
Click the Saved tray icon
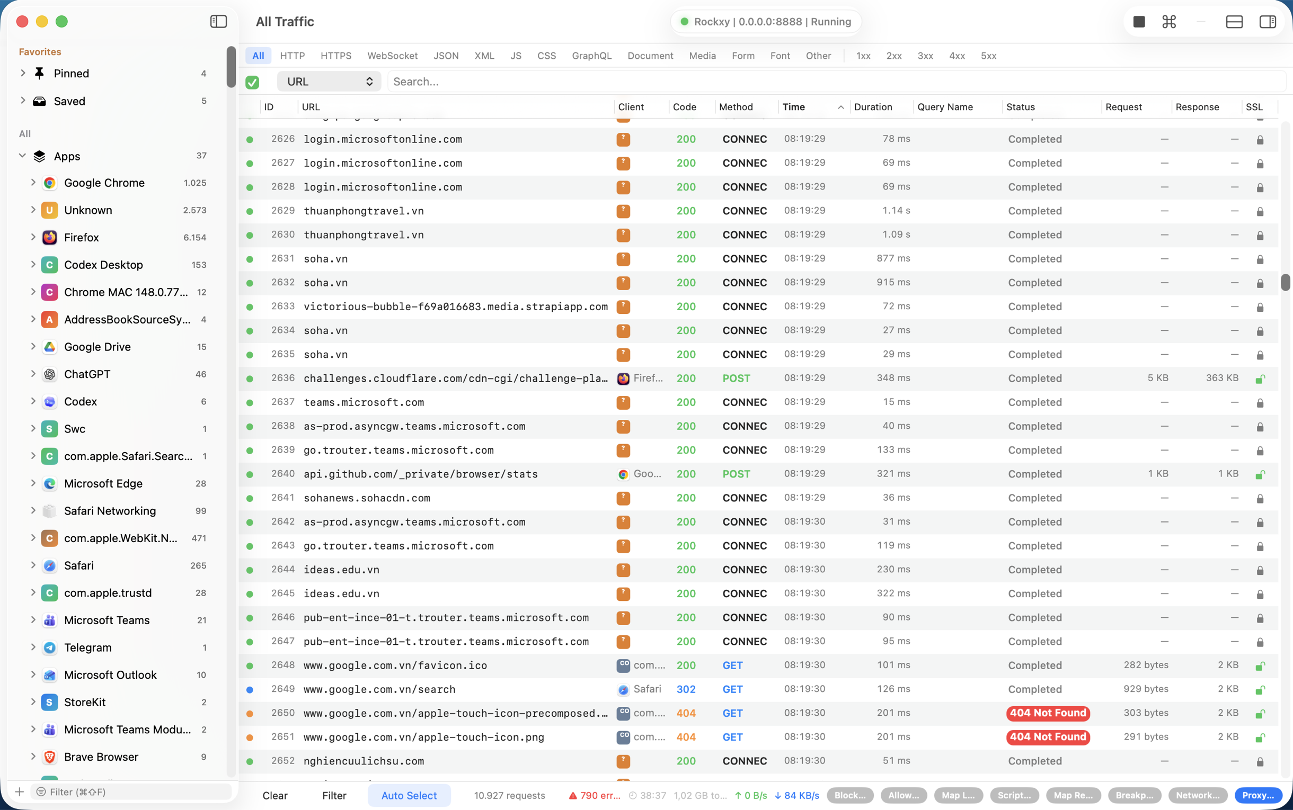[x=39, y=101]
